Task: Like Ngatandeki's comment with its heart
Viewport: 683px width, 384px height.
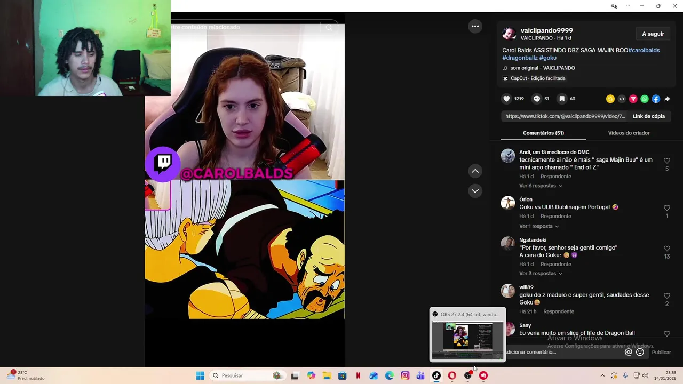Action: point(667,249)
